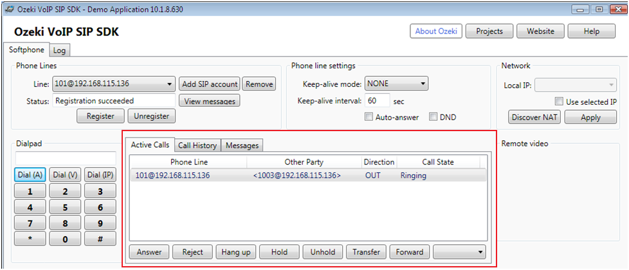Click Add SIP account
The image size is (629, 270).
210,84
